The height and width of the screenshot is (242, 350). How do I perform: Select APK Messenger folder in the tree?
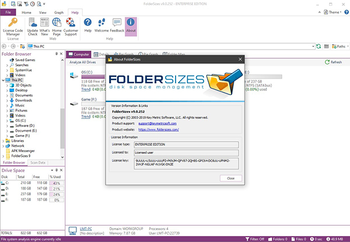click(23, 151)
